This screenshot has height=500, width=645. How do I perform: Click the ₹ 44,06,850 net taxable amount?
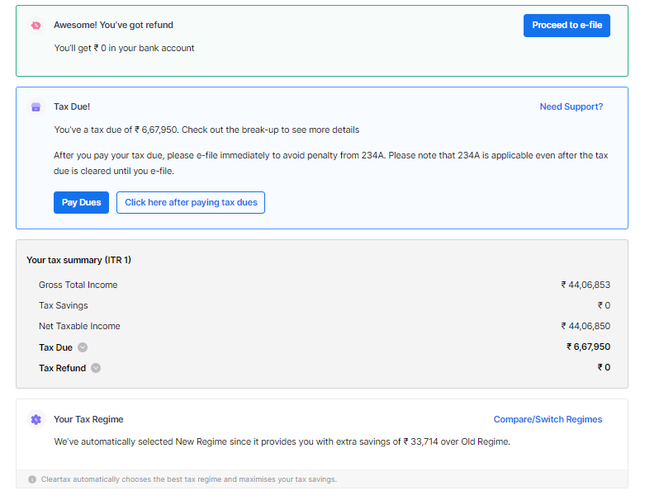[x=586, y=326]
